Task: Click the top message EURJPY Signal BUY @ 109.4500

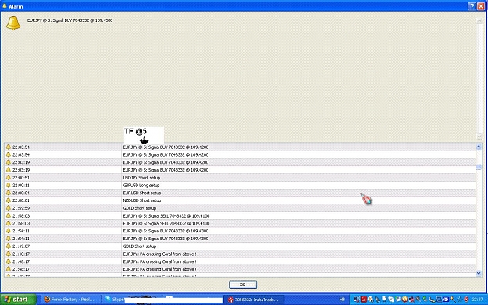Action: tap(70, 20)
